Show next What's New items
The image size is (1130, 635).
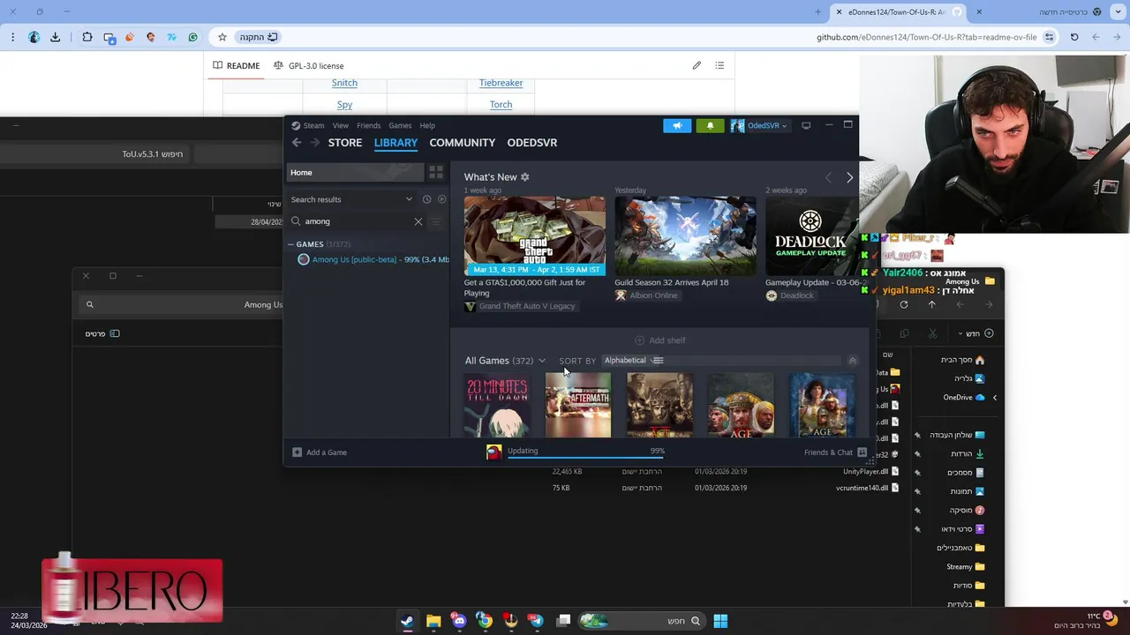click(849, 177)
